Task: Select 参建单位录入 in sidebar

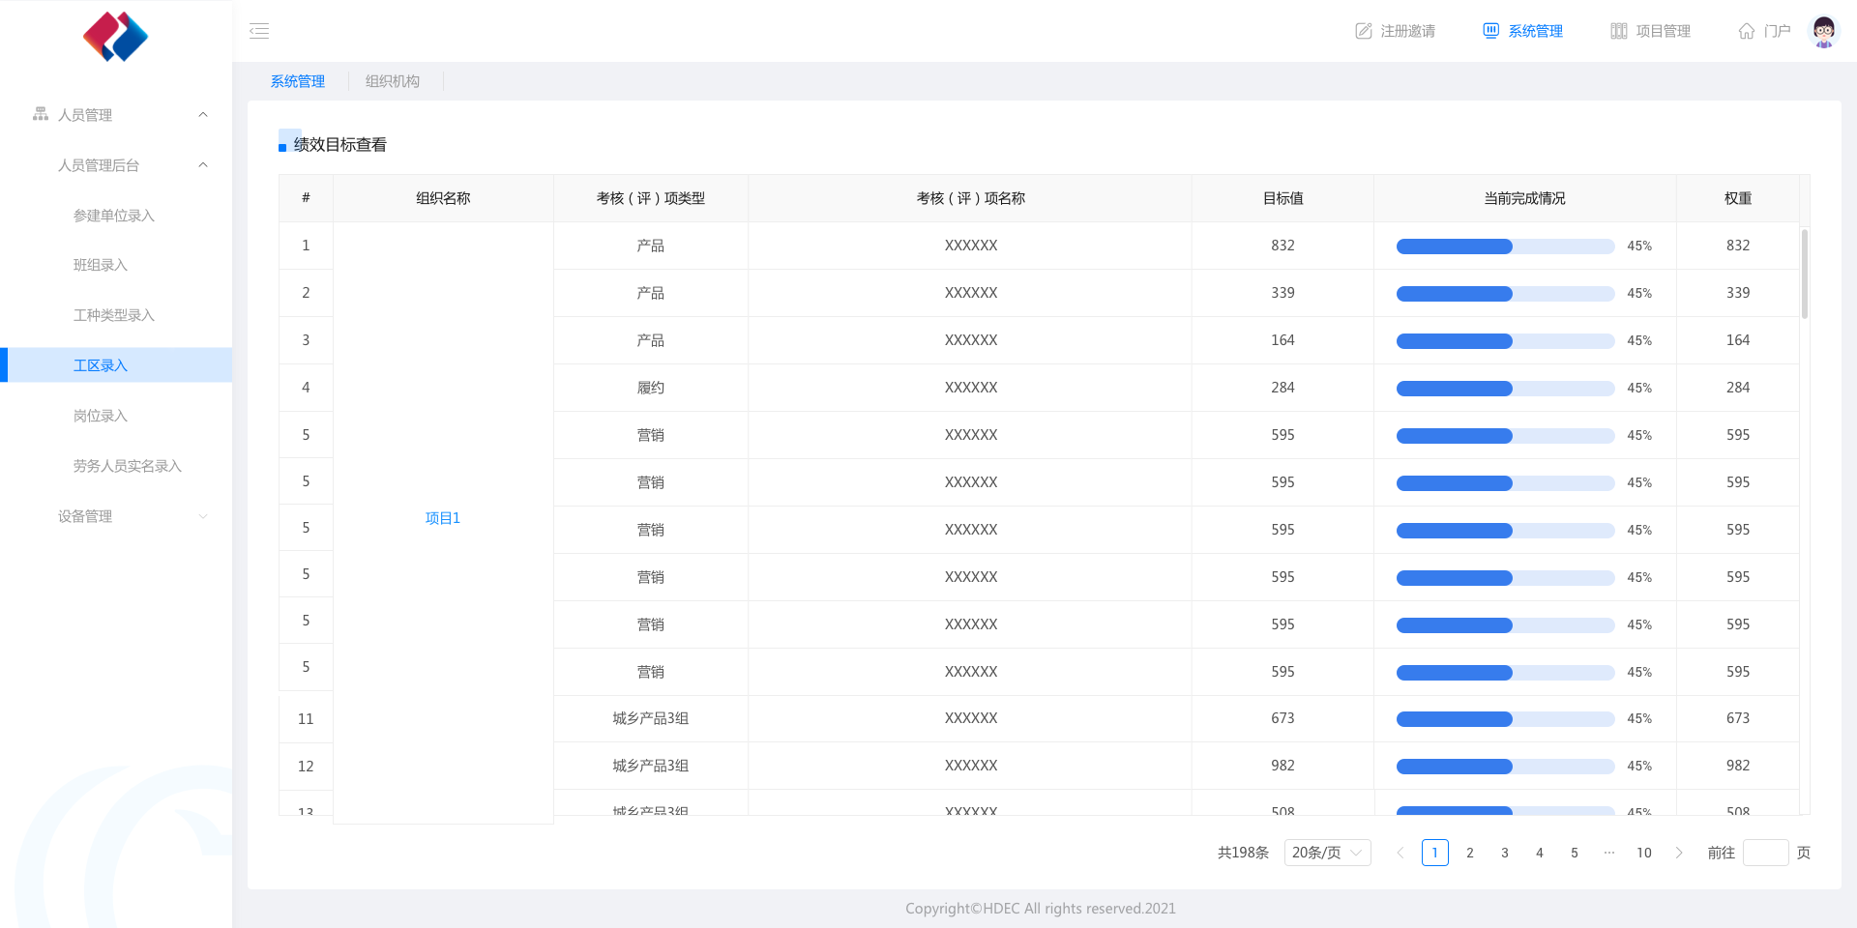Action: coord(114,216)
